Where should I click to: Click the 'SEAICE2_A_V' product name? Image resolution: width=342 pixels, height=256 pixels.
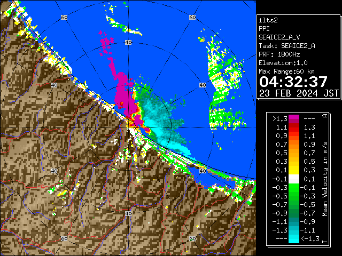pyautogui.click(x=279, y=37)
